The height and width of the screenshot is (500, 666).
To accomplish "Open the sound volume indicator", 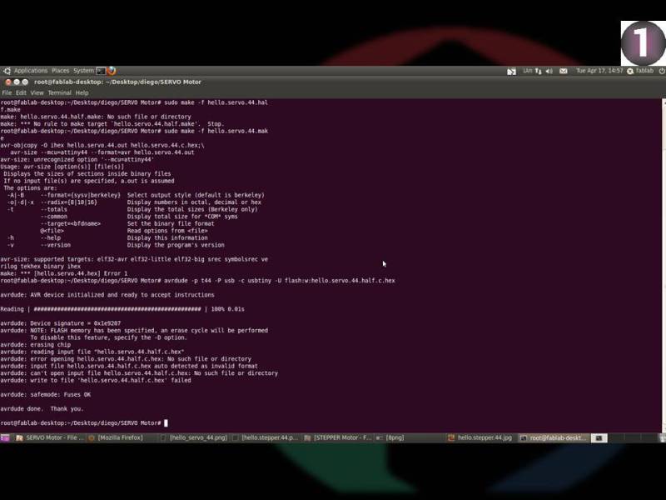I will [x=549, y=71].
